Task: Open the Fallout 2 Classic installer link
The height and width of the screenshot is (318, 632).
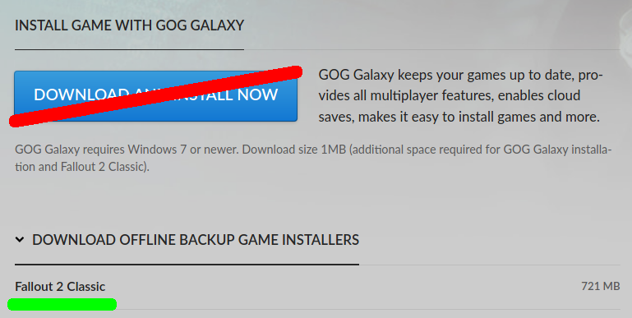Action: 60,287
